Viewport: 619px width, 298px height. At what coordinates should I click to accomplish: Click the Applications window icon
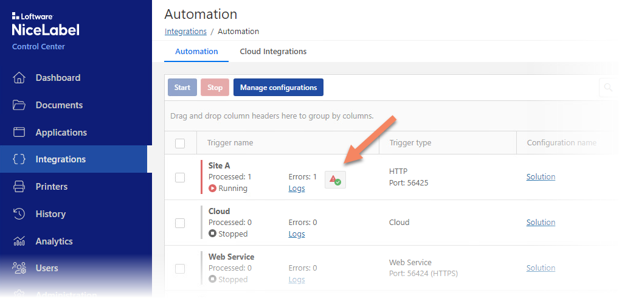[19, 133]
